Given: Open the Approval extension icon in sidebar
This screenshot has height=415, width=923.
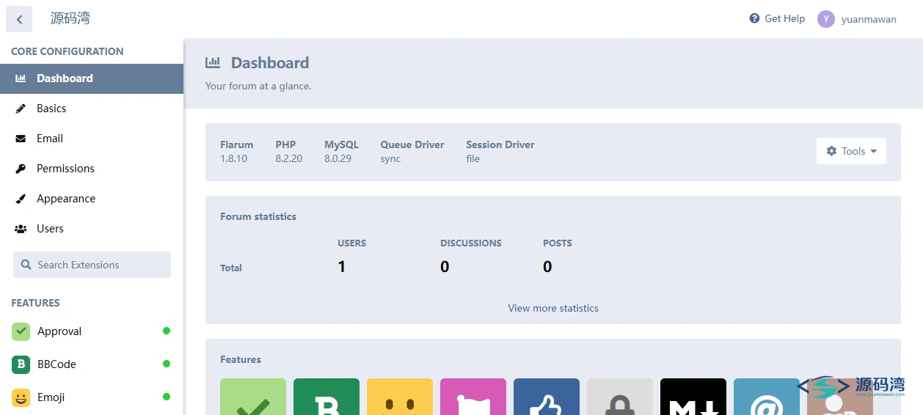Looking at the screenshot, I should 21,331.
